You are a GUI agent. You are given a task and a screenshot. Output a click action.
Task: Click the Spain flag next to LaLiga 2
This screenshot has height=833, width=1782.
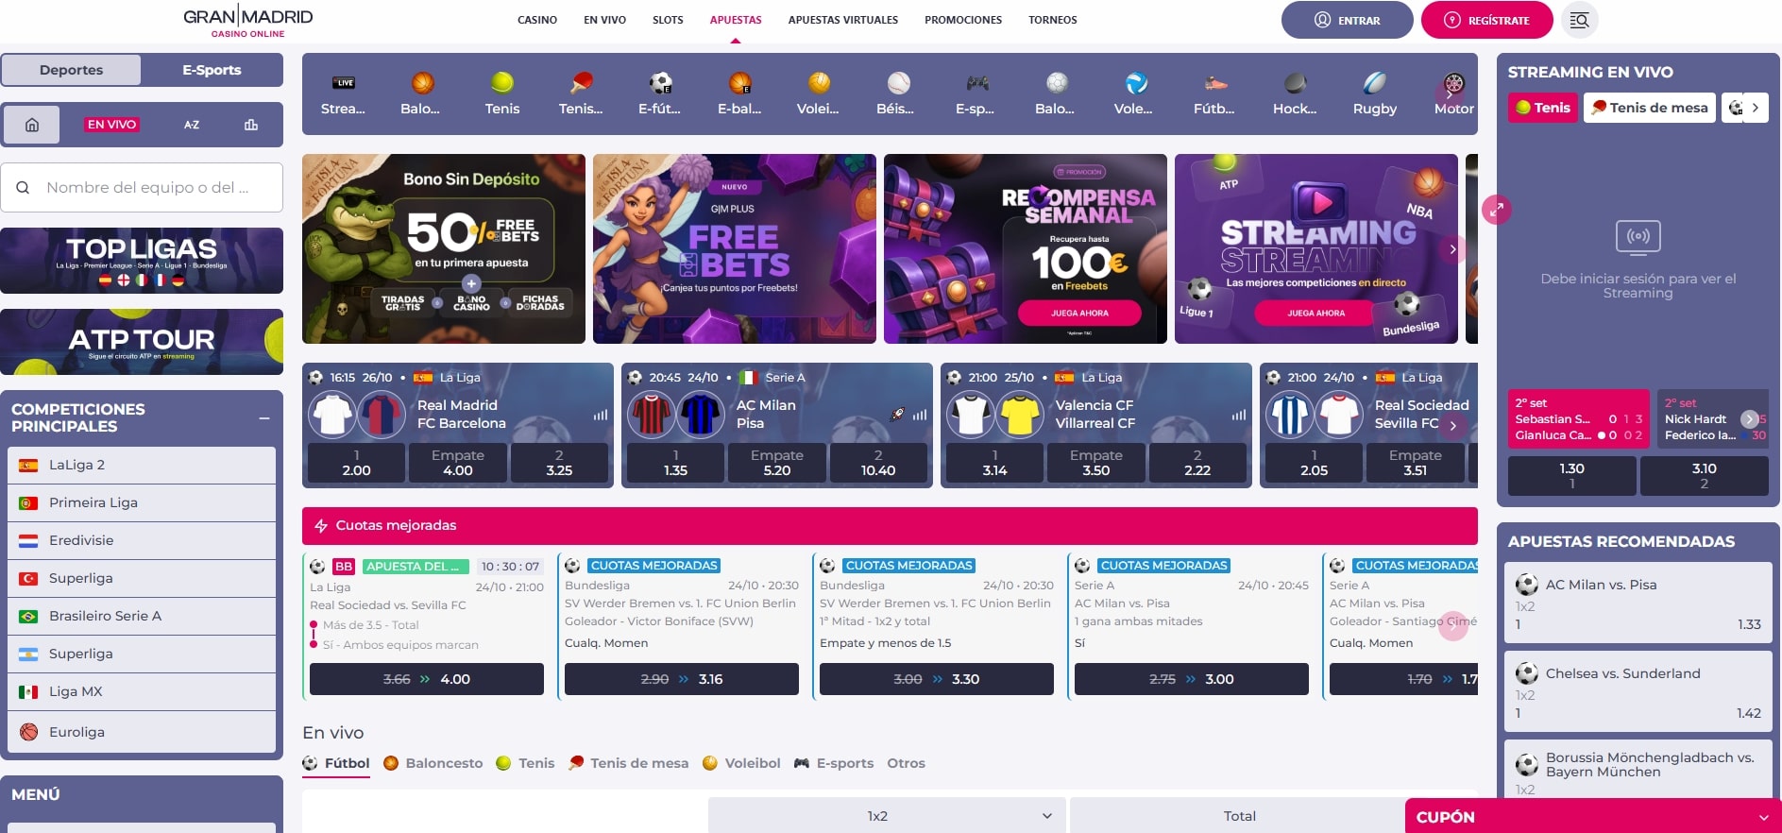click(x=28, y=465)
